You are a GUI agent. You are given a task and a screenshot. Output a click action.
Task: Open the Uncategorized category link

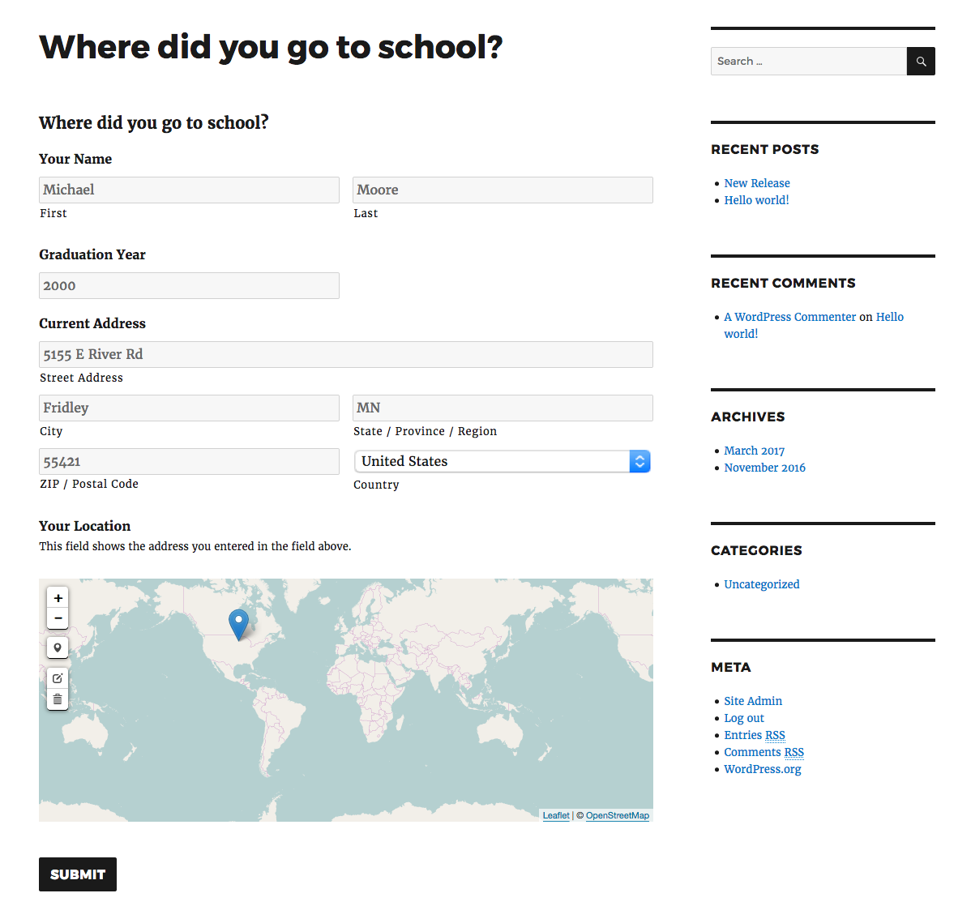(762, 584)
